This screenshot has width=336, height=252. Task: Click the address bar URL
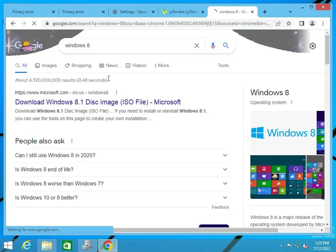coord(161,23)
